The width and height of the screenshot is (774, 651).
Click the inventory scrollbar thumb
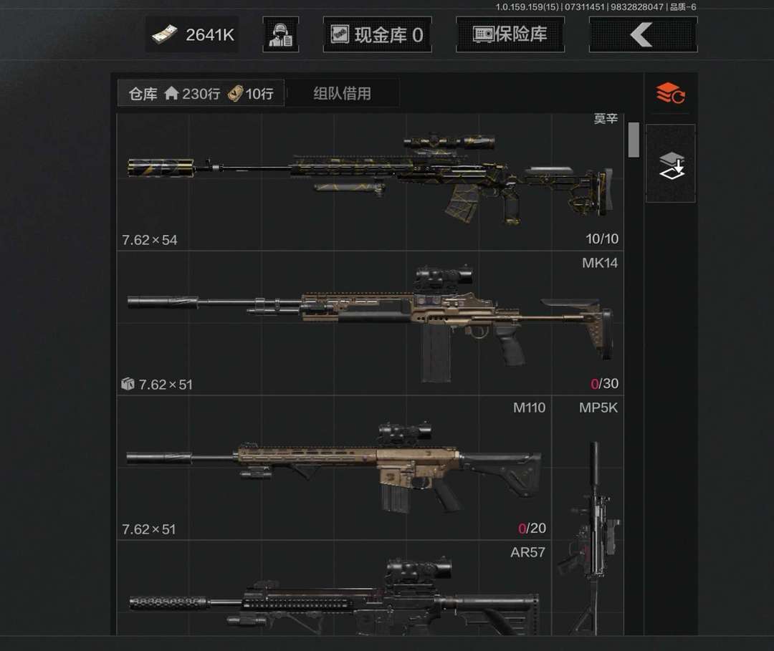coord(634,140)
